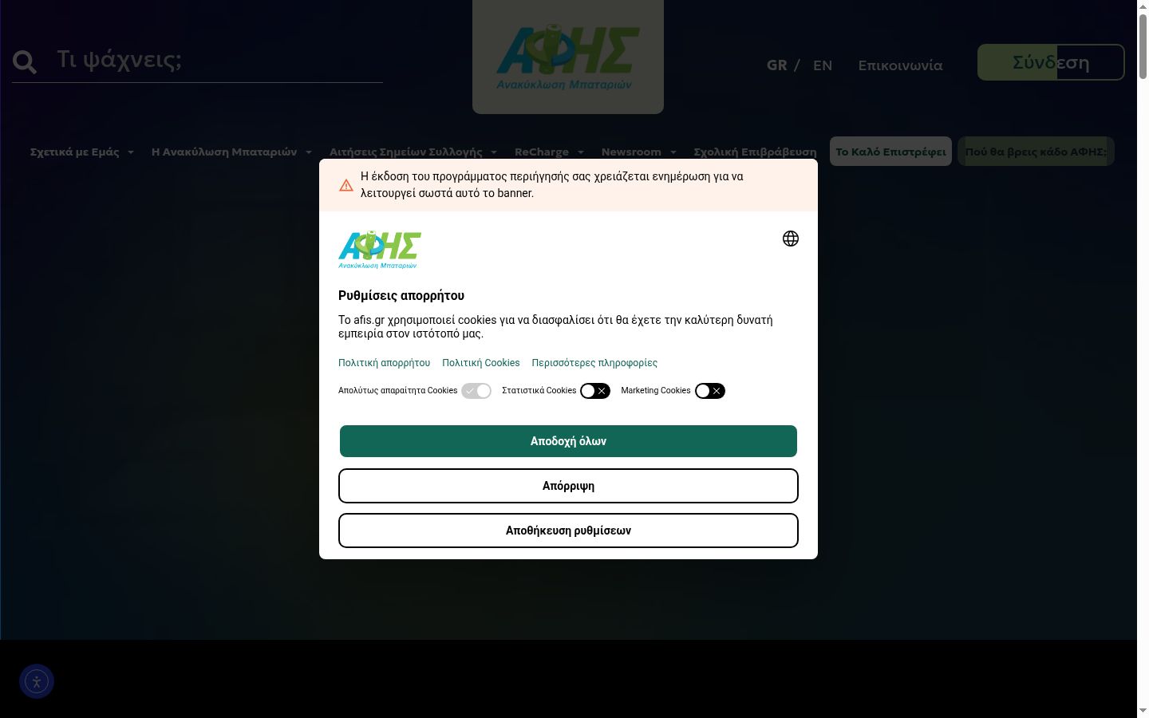Expand Η Ανακύκλωση Μπαταριών dropdown arrow
Viewport: 1149px width, 718px height.
click(x=309, y=152)
